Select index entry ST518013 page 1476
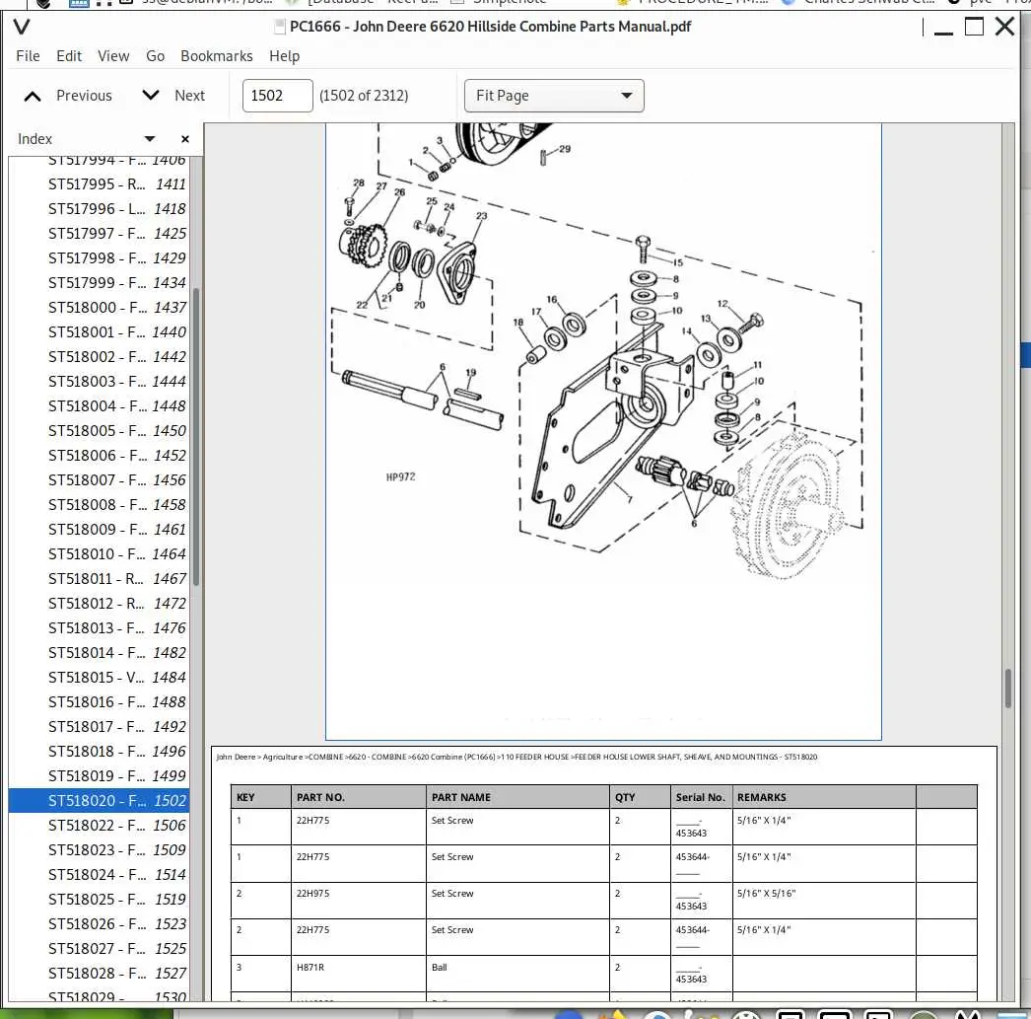The width and height of the screenshot is (1031, 1019). (99, 628)
